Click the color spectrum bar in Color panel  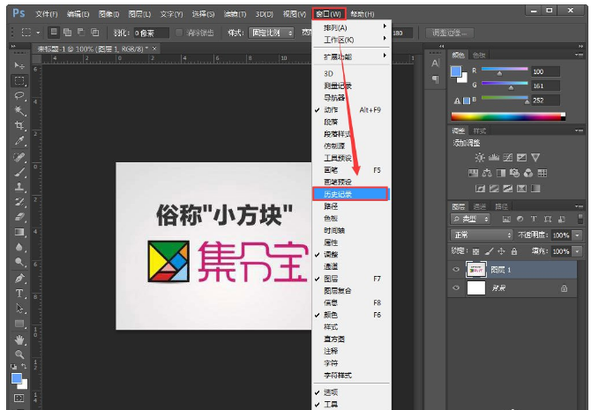tap(508, 116)
